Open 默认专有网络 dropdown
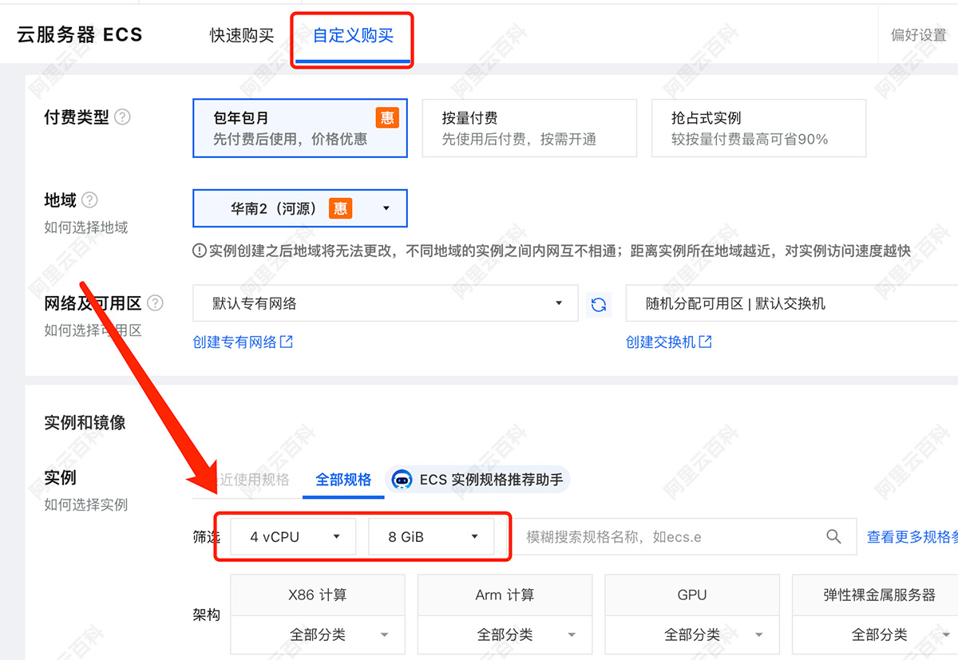 click(386, 303)
